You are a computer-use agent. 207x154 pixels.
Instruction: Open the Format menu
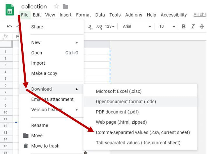[84, 15]
